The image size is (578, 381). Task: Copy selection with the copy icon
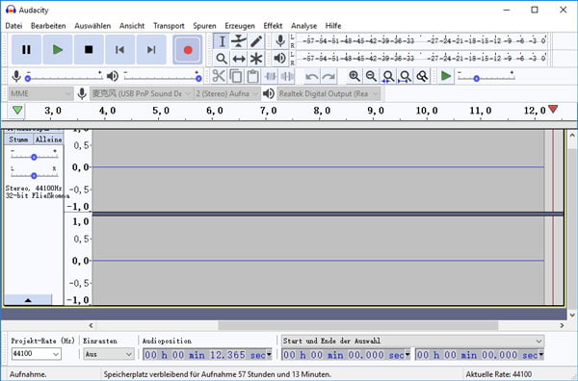pos(236,76)
